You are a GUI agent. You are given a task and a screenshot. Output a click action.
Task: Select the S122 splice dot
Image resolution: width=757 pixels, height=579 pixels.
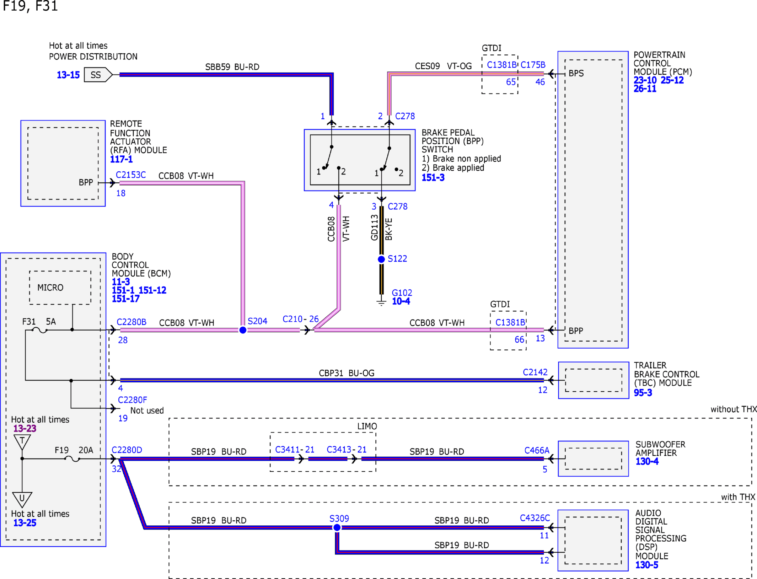point(381,259)
